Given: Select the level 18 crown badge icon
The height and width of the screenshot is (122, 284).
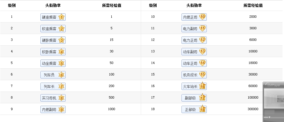Looking at the screenshot, I should pos(203,109).
